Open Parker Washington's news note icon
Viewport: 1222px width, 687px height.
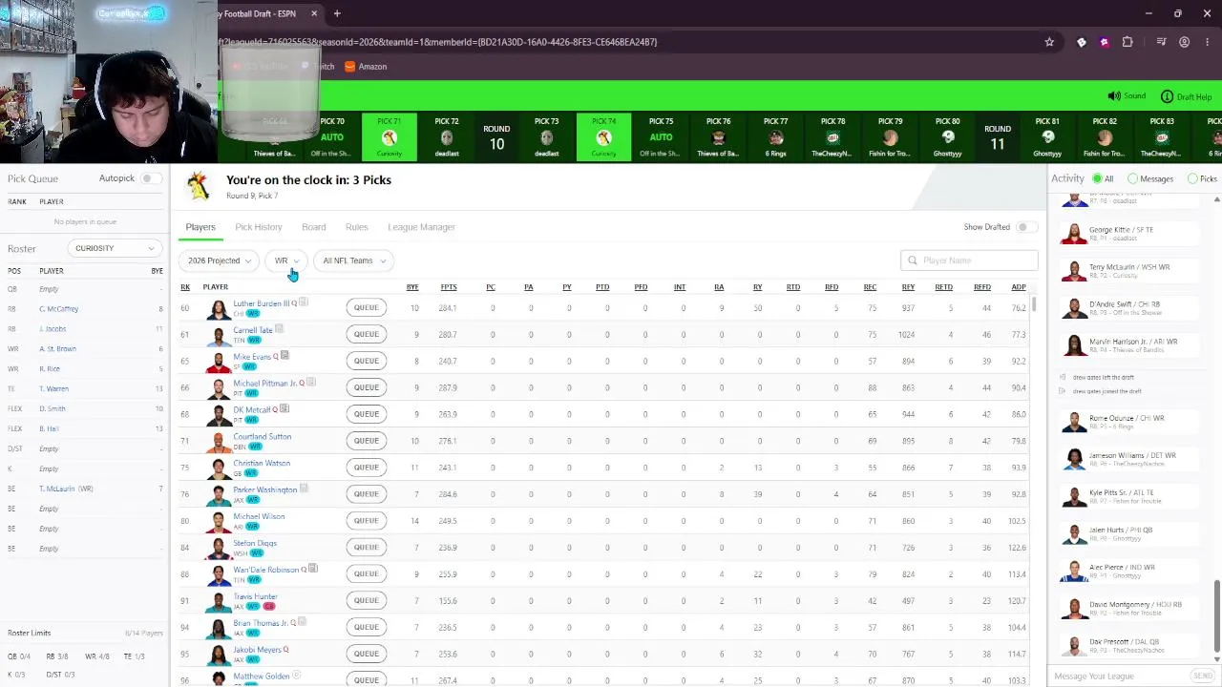tap(304, 489)
